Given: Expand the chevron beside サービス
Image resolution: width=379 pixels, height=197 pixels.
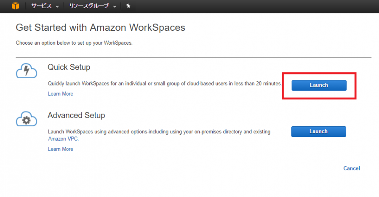Looking at the screenshot, I should [57, 7].
